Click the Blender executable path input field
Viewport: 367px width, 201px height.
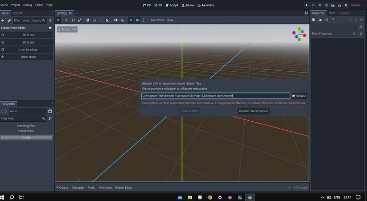(216, 96)
